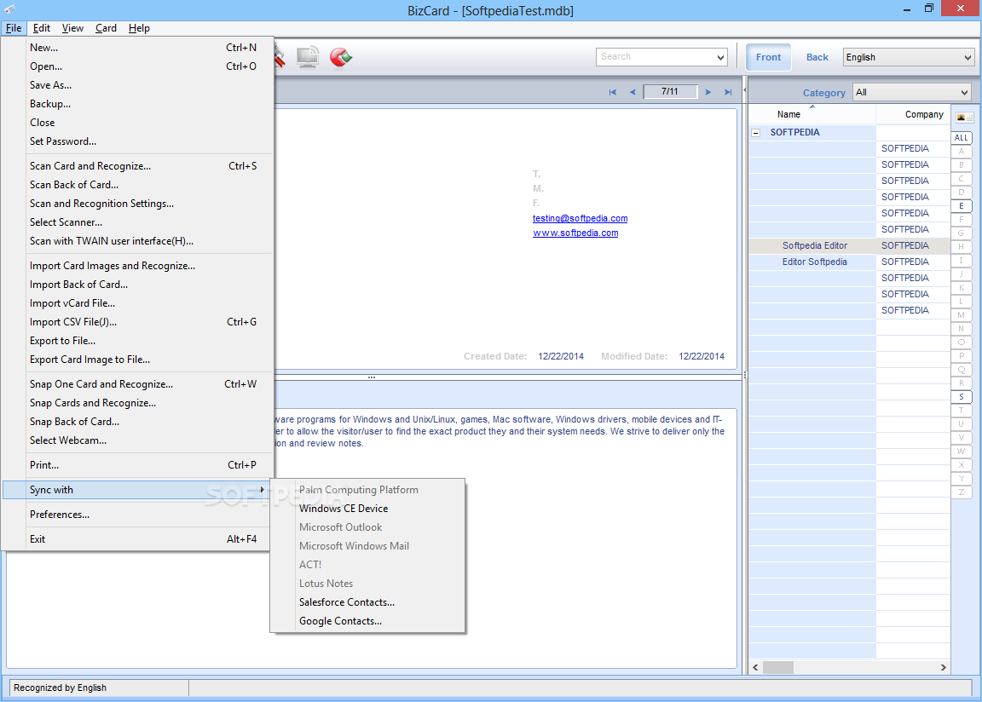
Task: Choose Import vCard File...
Action: tap(137, 303)
